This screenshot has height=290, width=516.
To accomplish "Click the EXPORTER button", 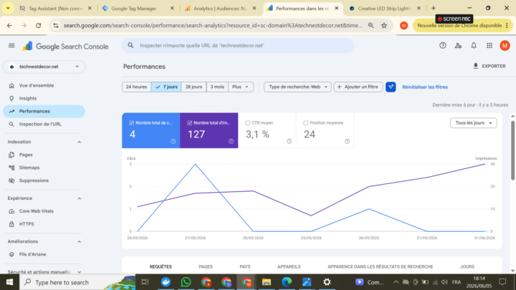I will tap(489, 66).
